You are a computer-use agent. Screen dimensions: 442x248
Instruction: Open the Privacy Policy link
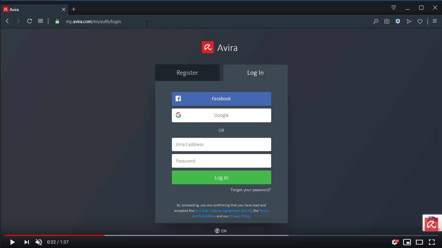tap(240, 216)
